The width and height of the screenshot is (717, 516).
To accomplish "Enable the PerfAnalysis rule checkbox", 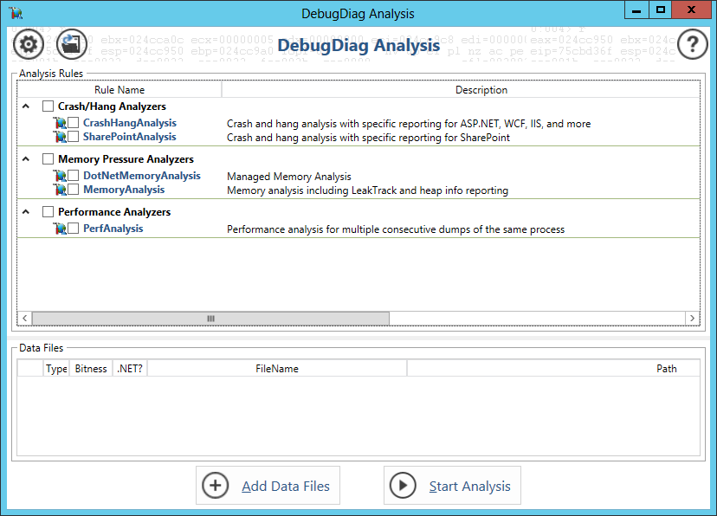I will pos(73,228).
